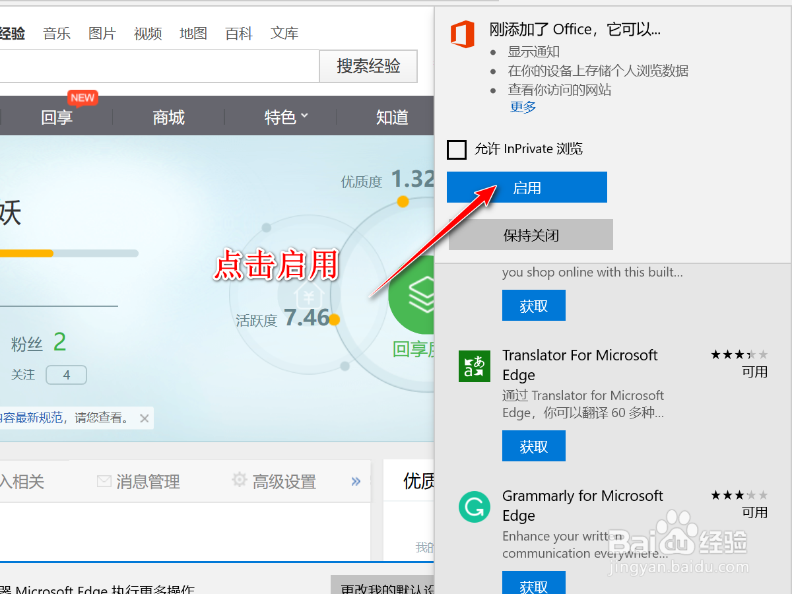Click the double-chevron after 高级设置
The width and height of the screenshot is (792, 594).
tap(356, 481)
